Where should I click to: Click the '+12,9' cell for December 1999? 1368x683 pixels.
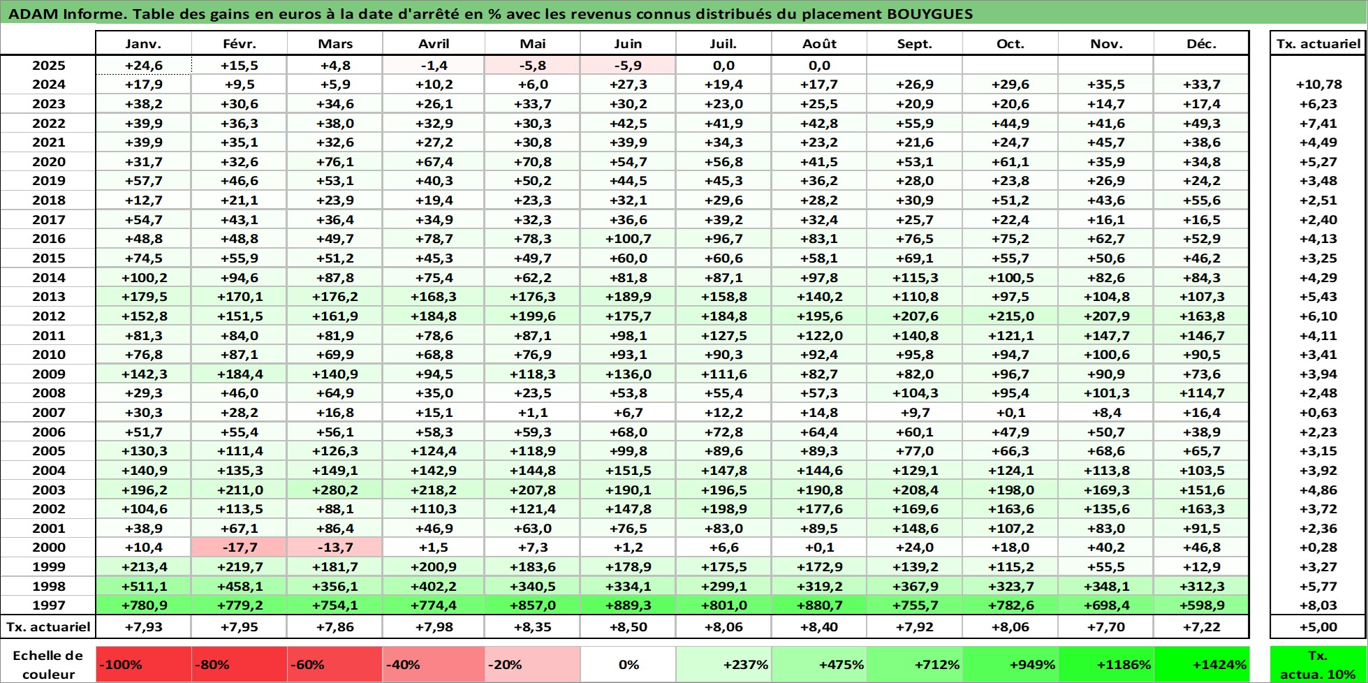coord(1202,567)
